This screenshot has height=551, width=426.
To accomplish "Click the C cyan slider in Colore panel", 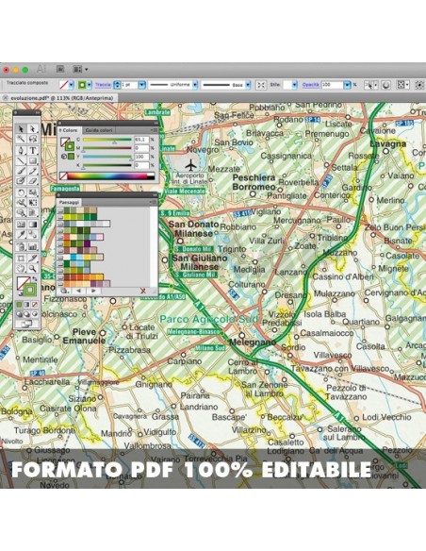I will pyautogui.click(x=107, y=140).
